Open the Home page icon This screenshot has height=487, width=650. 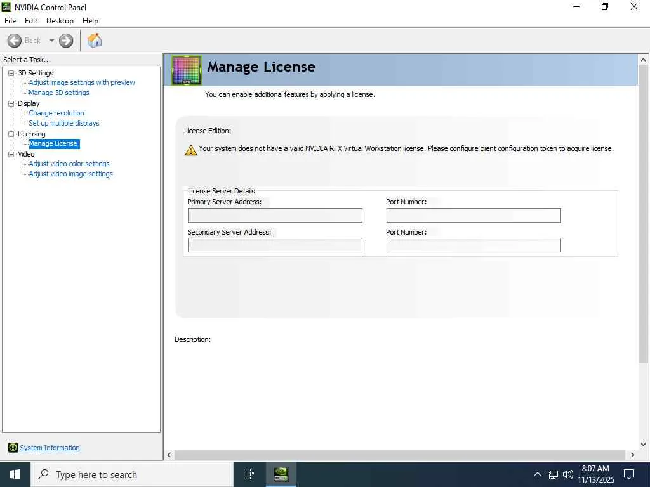95,40
